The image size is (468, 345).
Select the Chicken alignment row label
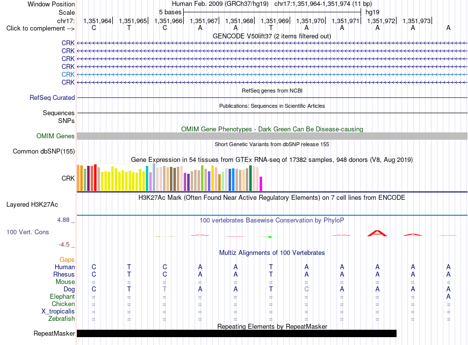63,304
